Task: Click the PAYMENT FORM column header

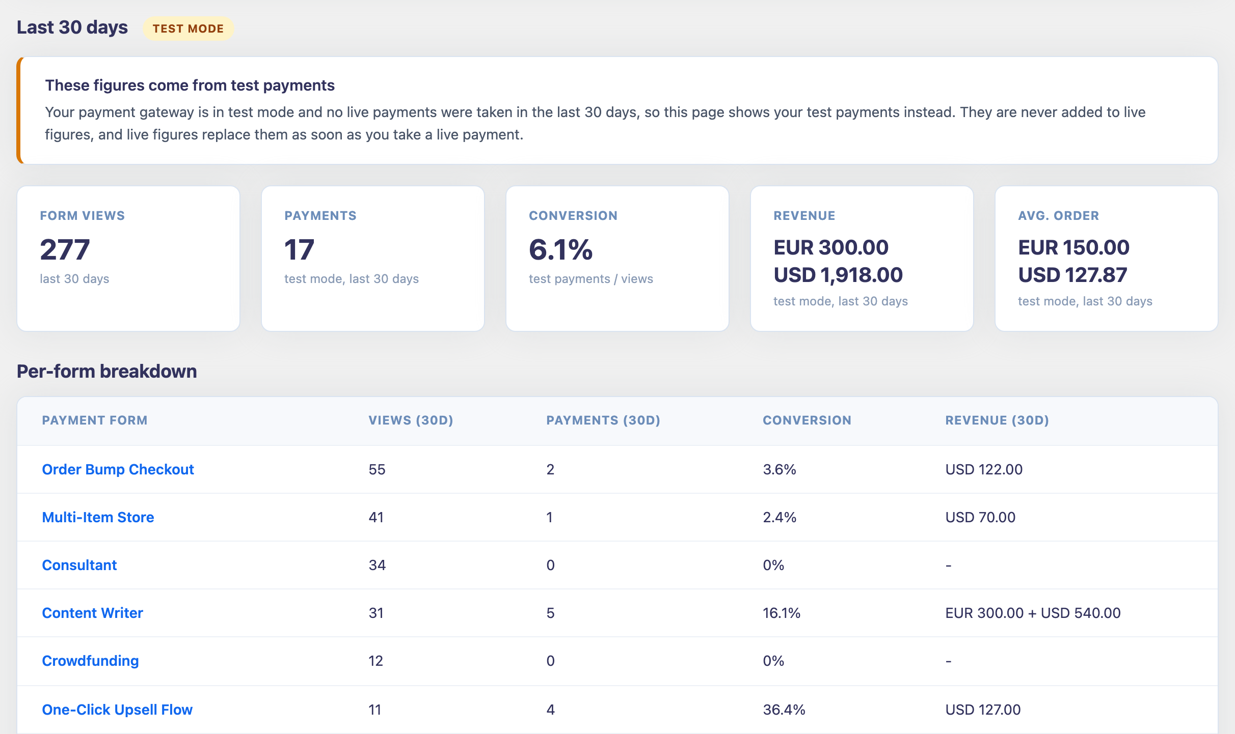Action: pyautogui.click(x=95, y=420)
